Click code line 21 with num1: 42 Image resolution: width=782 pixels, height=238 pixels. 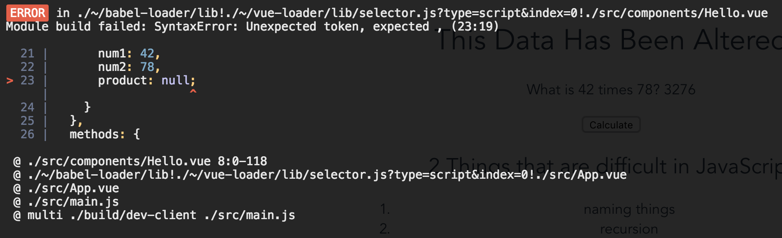[129, 53]
